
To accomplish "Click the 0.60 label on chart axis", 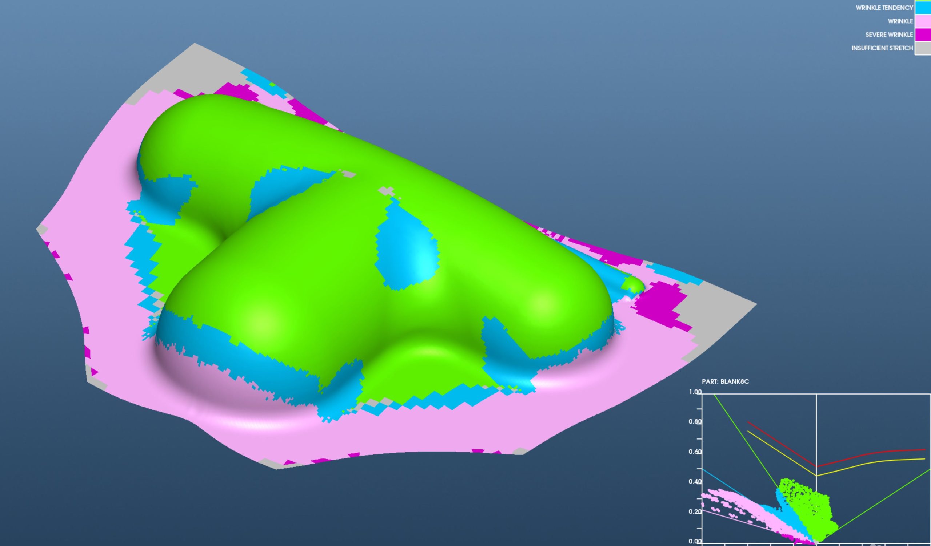I will click(x=695, y=452).
